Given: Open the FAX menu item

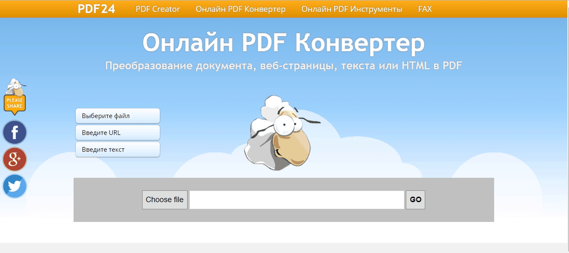Looking at the screenshot, I should 425,9.
